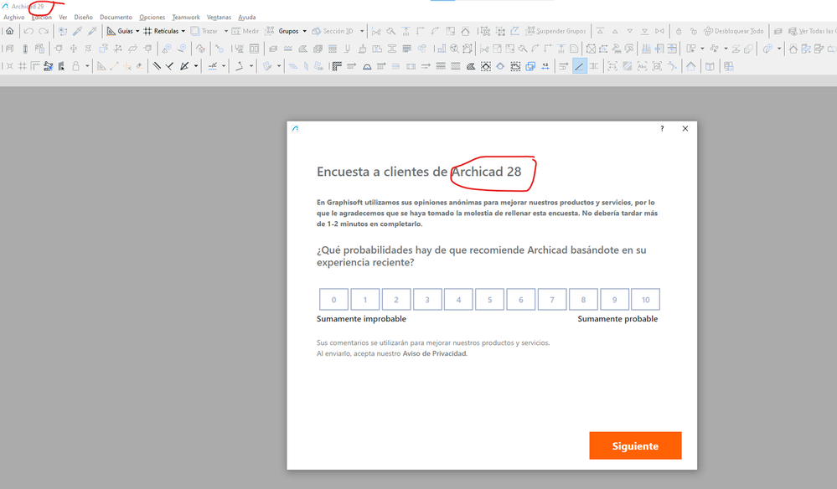Toggle the Trazar trace reference button
This screenshot has width=837, height=489.
(x=204, y=31)
